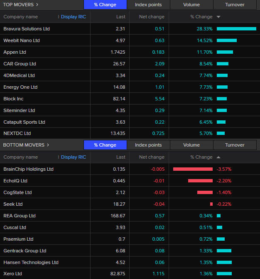Select Turnover tab in Top Movers
Viewport: 260px width, 279px height.
pyautogui.click(x=235, y=5)
